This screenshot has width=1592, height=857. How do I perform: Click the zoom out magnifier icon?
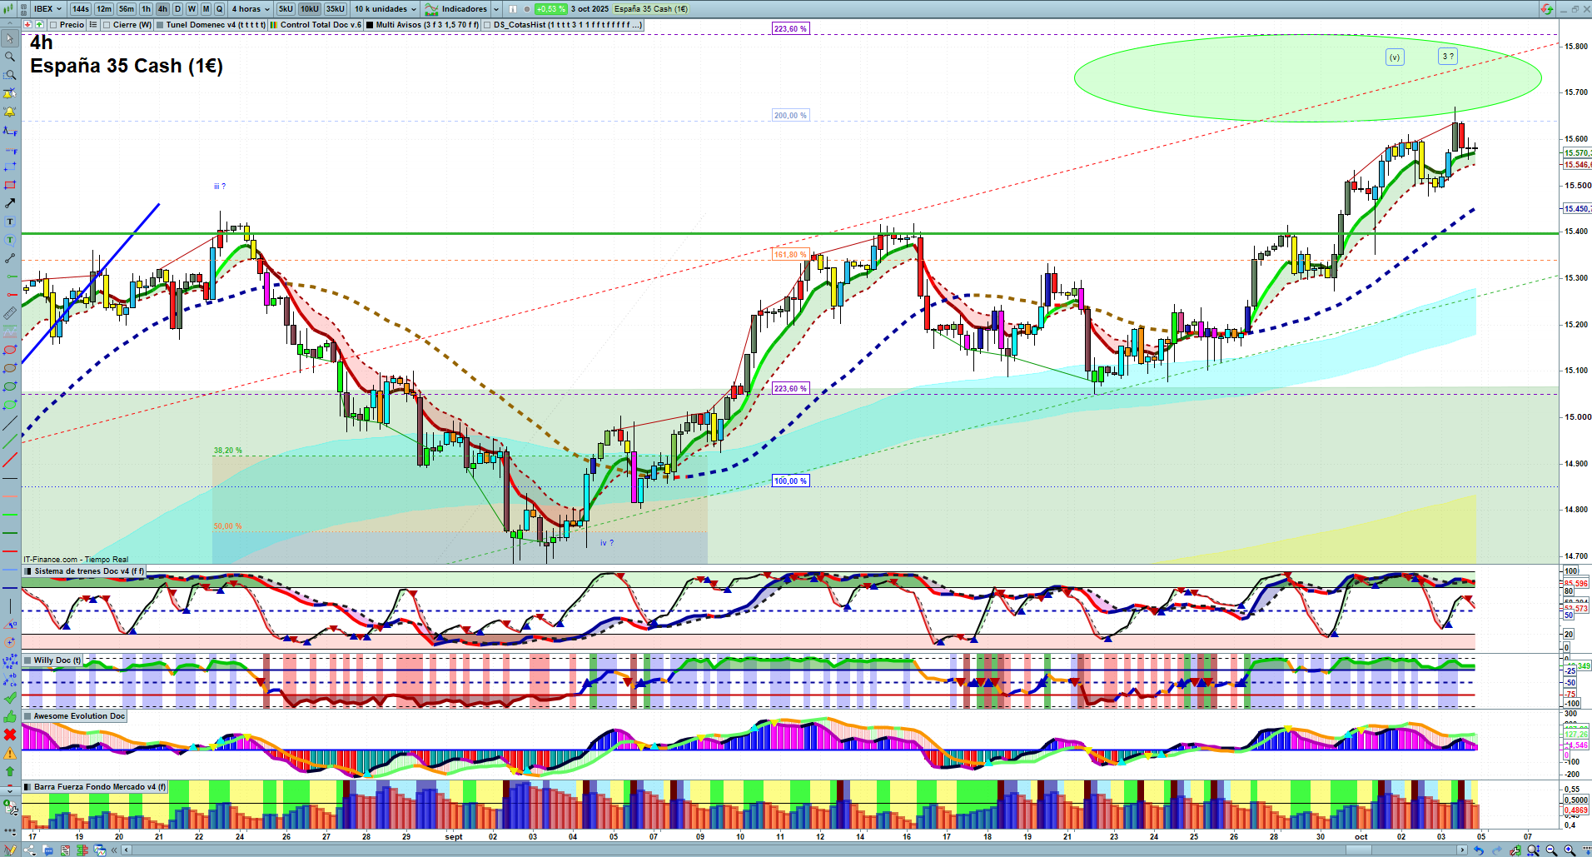pos(1551,850)
